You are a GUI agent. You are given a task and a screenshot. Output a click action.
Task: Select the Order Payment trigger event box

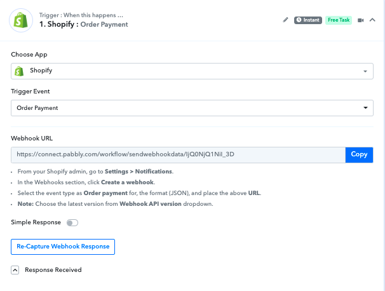click(192, 108)
